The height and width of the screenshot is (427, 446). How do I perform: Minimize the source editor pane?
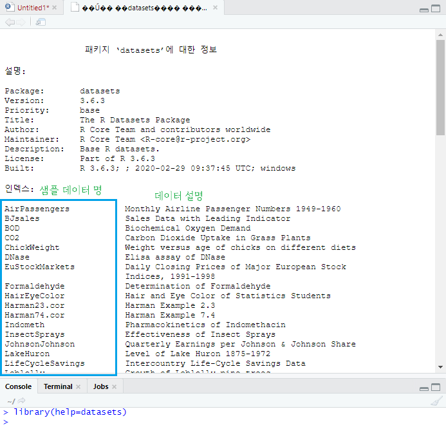pyautogui.click(x=424, y=10)
